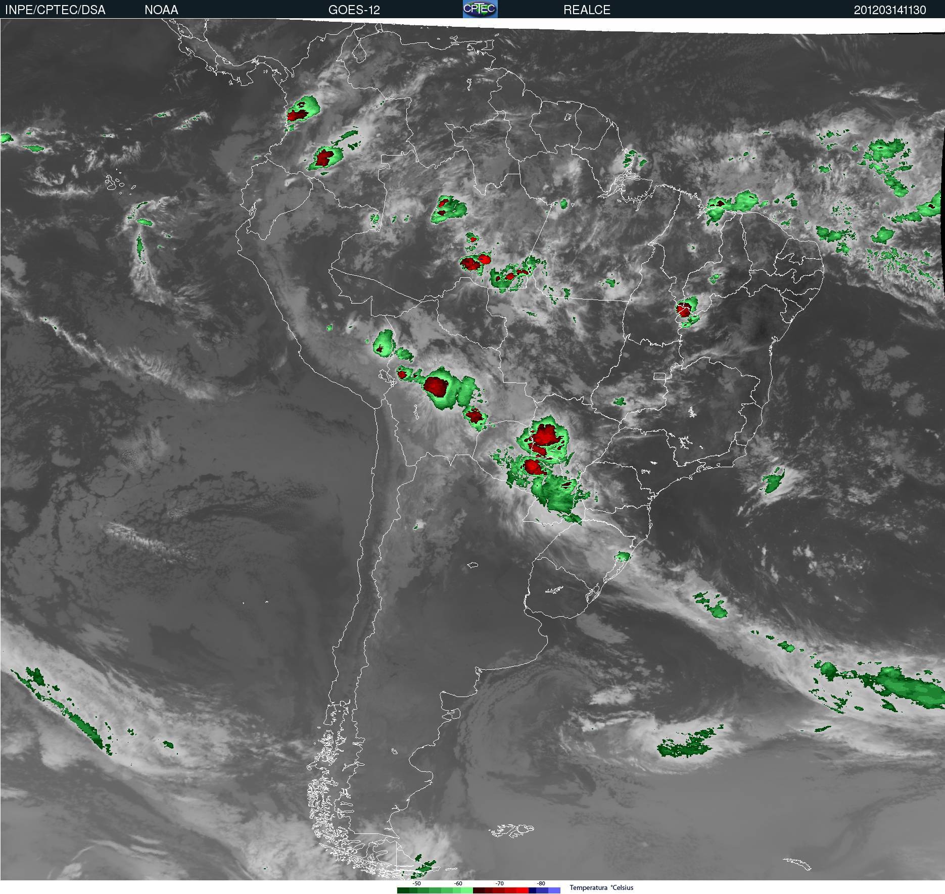Click the dark green segment of color bar
Screen dimensions: 945x894
point(403,890)
